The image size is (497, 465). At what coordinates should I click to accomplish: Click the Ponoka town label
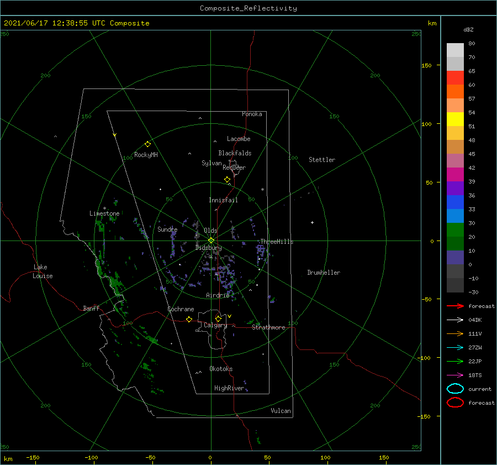point(252,114)
